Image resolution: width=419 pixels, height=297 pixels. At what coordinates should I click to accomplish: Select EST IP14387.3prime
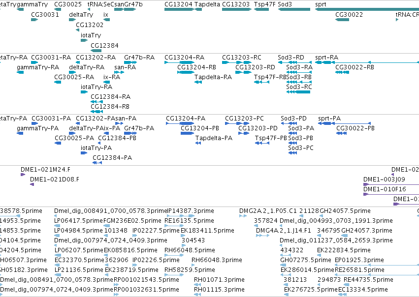[191, 211]
